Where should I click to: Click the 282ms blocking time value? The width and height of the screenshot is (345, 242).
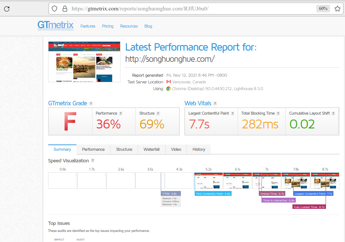[x=260, y=124]
